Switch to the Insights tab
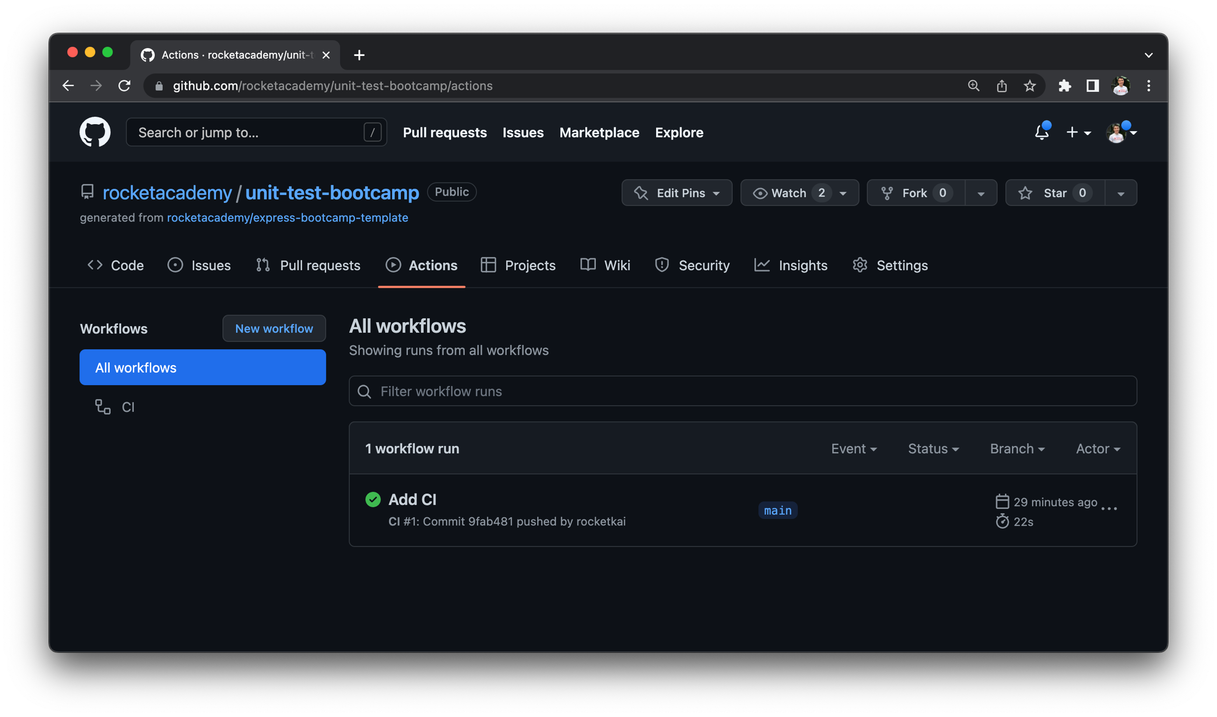This screenshot has width=1217, height=717. tap(791, 265)
